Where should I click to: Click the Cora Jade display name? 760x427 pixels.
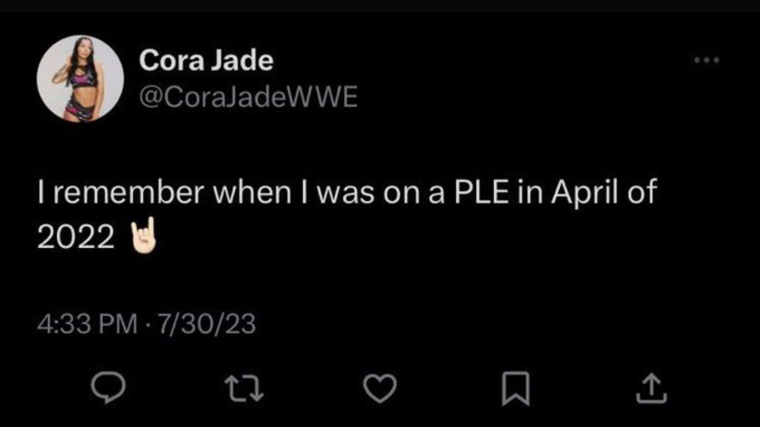(x=206, y=60)
